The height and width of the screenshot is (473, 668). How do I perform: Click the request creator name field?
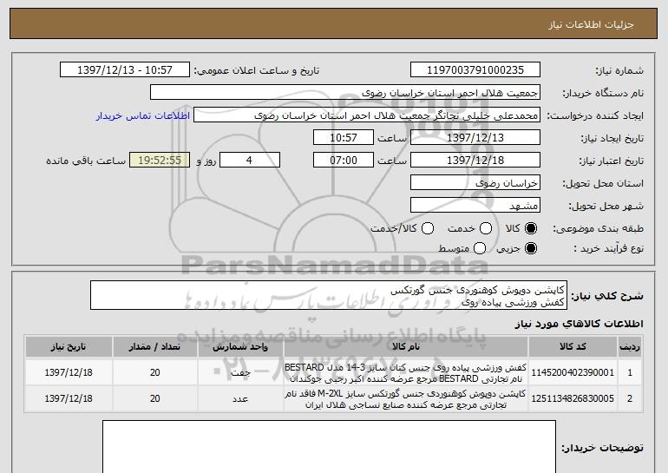pyautogui.click(x=367, y=115)
